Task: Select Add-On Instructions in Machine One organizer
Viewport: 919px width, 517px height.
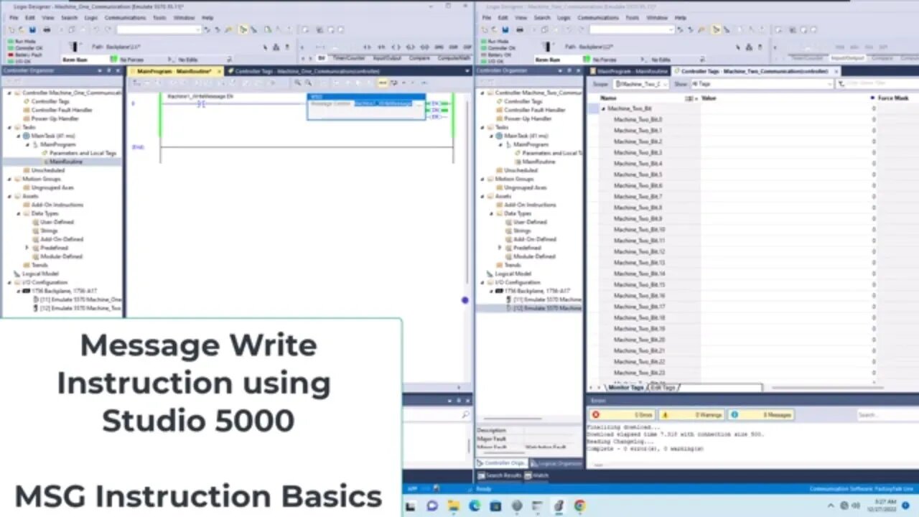Action: click(57, 205)
